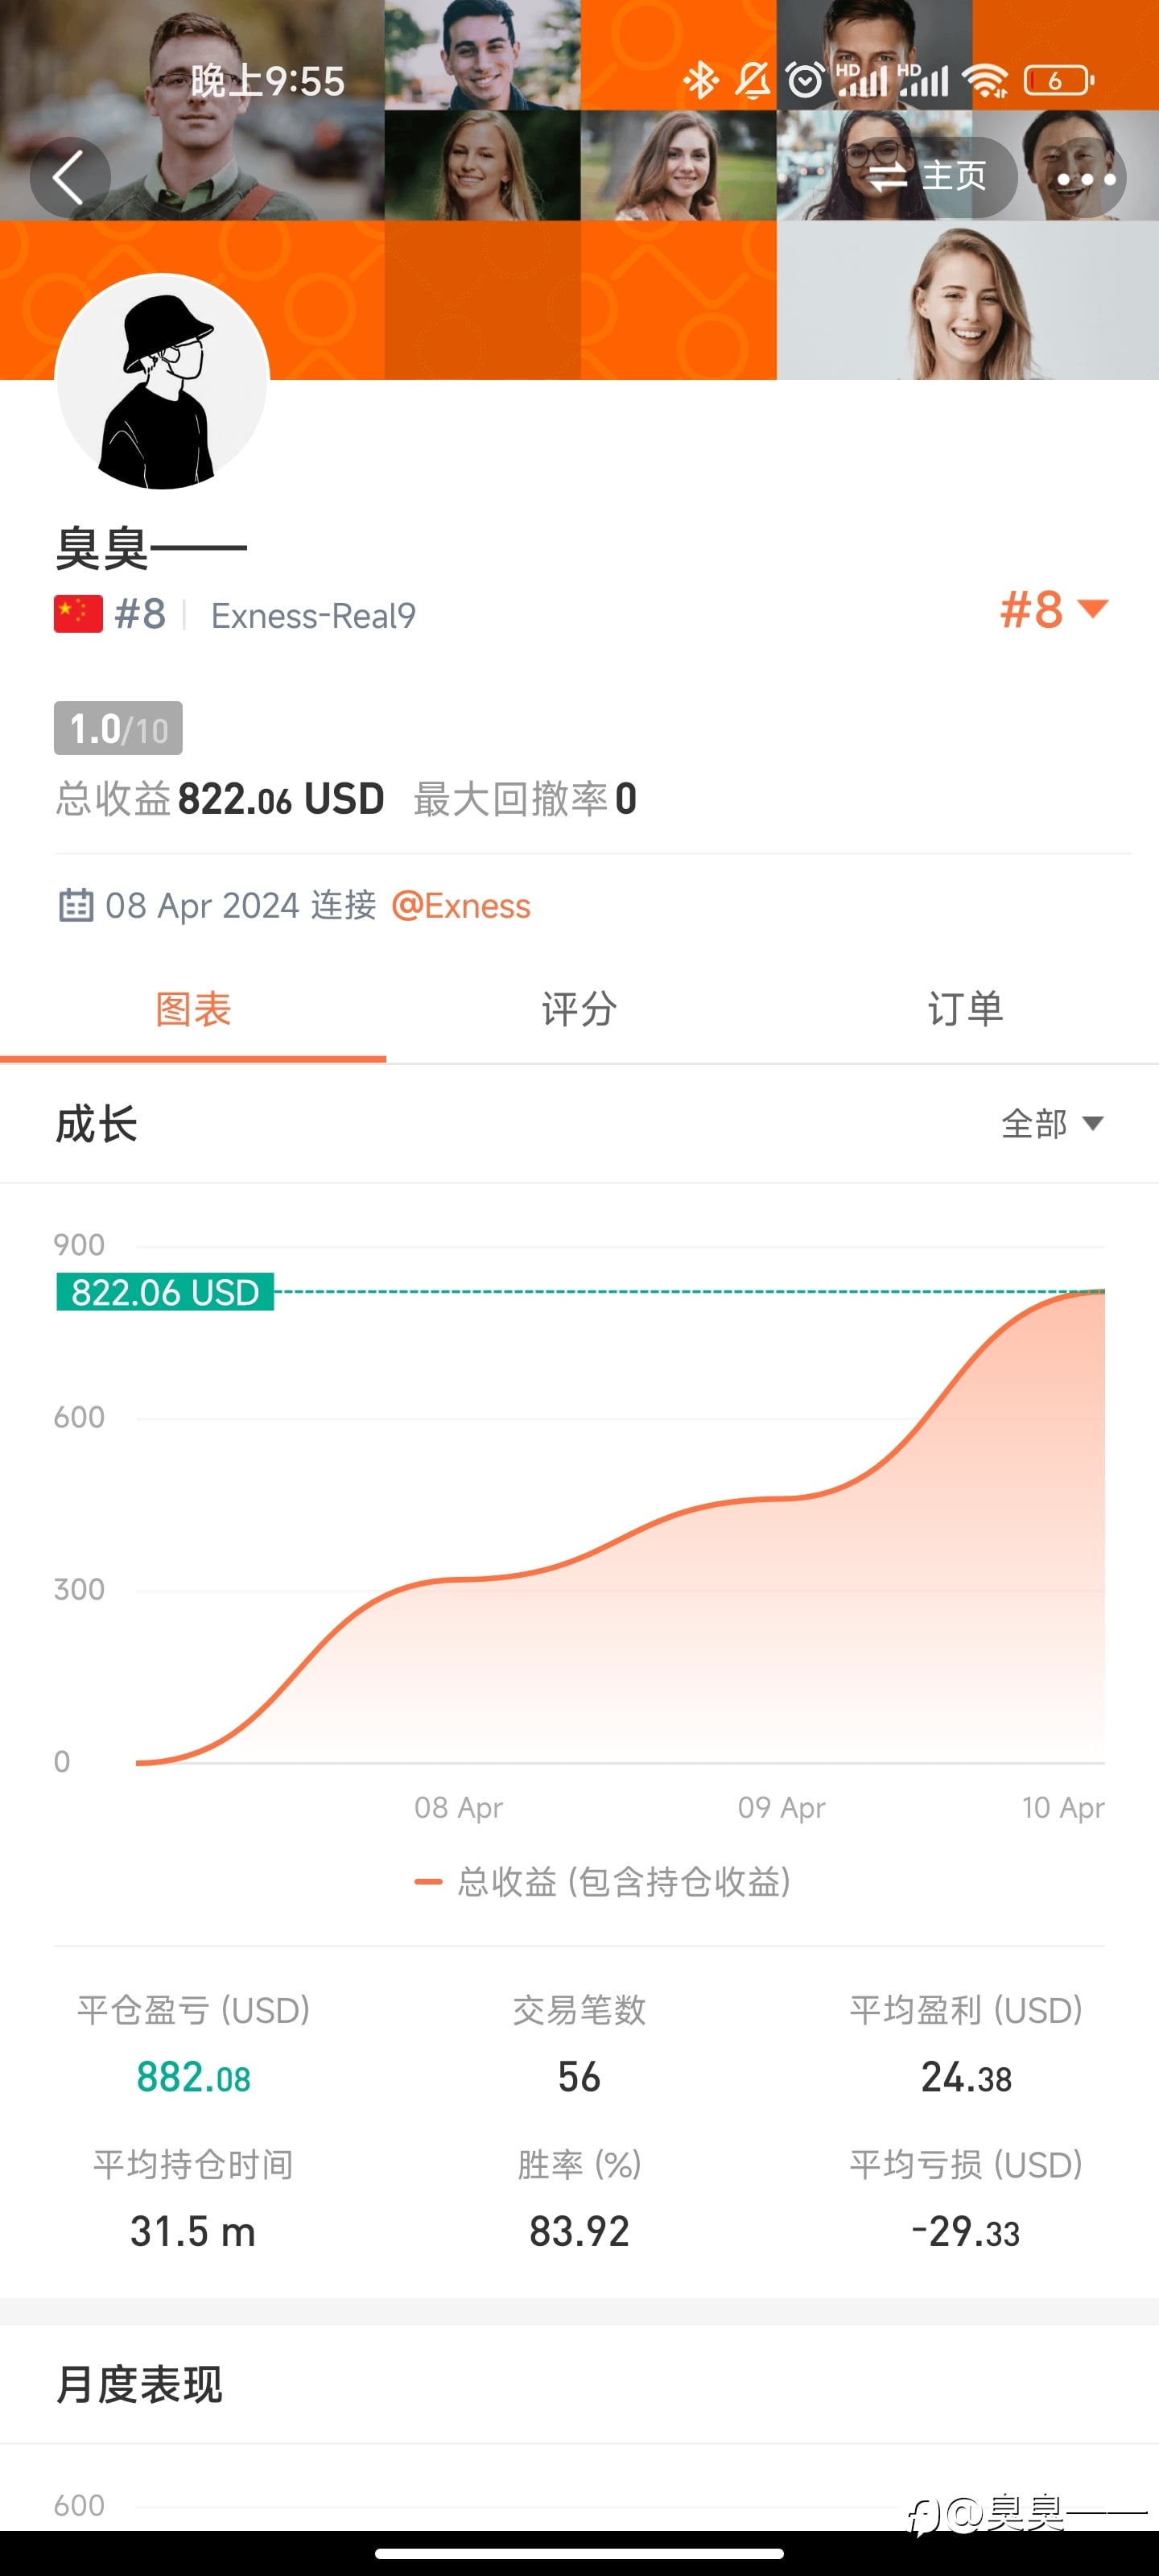Tap the switch-to-homepage 主页 button
This screenshot has height=2576, width=1159.
pos(927,177)
